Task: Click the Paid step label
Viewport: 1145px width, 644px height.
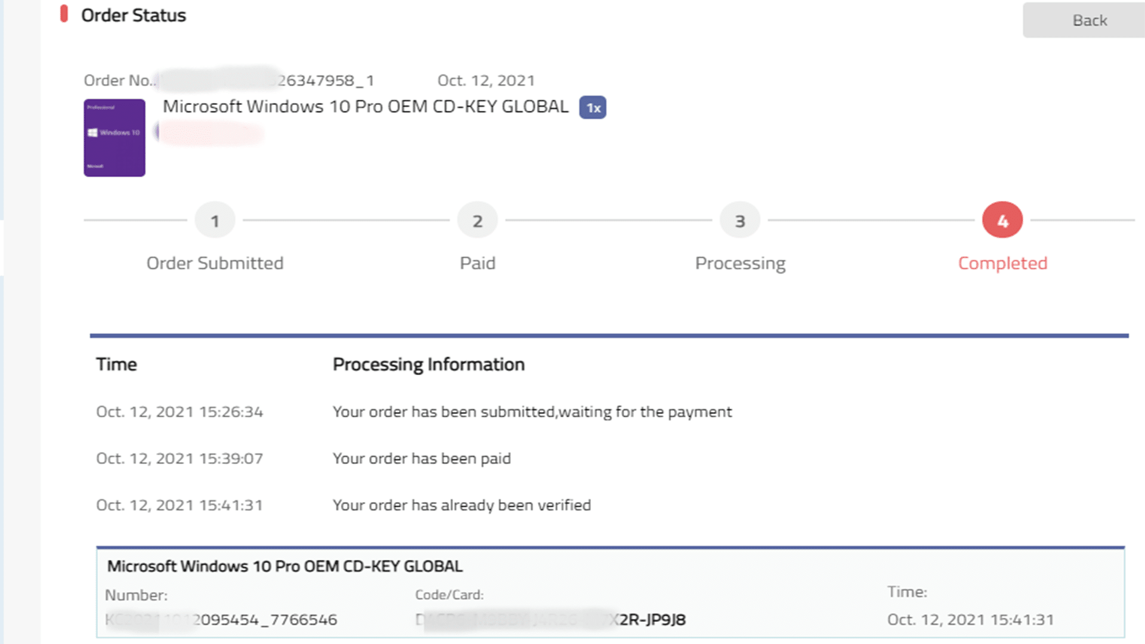Action: click(x=477, y=263)
